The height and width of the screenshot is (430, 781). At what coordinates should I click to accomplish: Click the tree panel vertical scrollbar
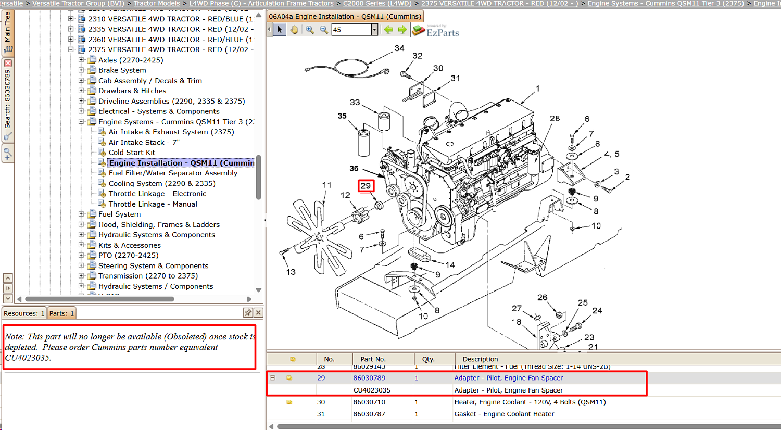click(x=258, y=177)
